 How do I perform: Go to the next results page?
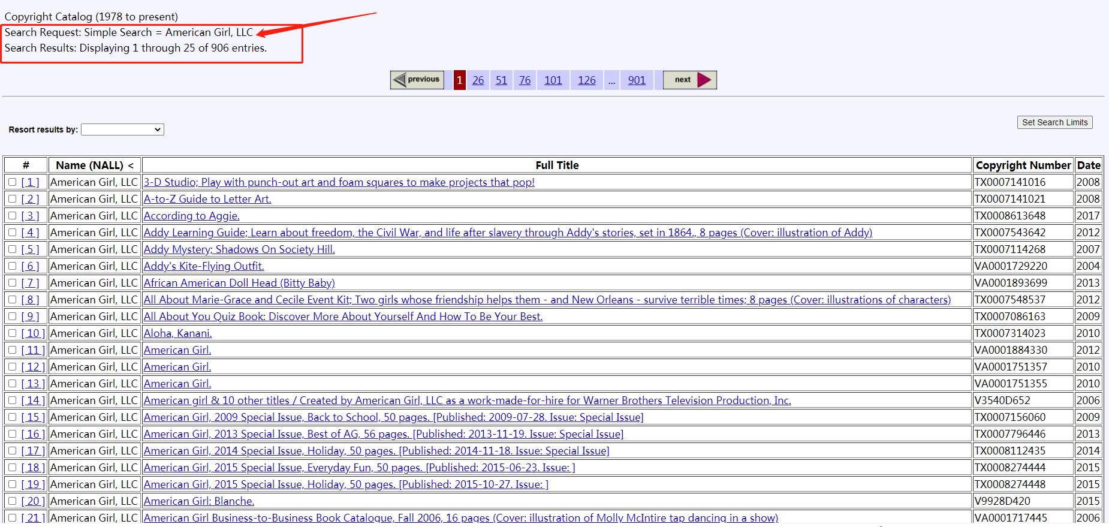(x=690, y=80)
